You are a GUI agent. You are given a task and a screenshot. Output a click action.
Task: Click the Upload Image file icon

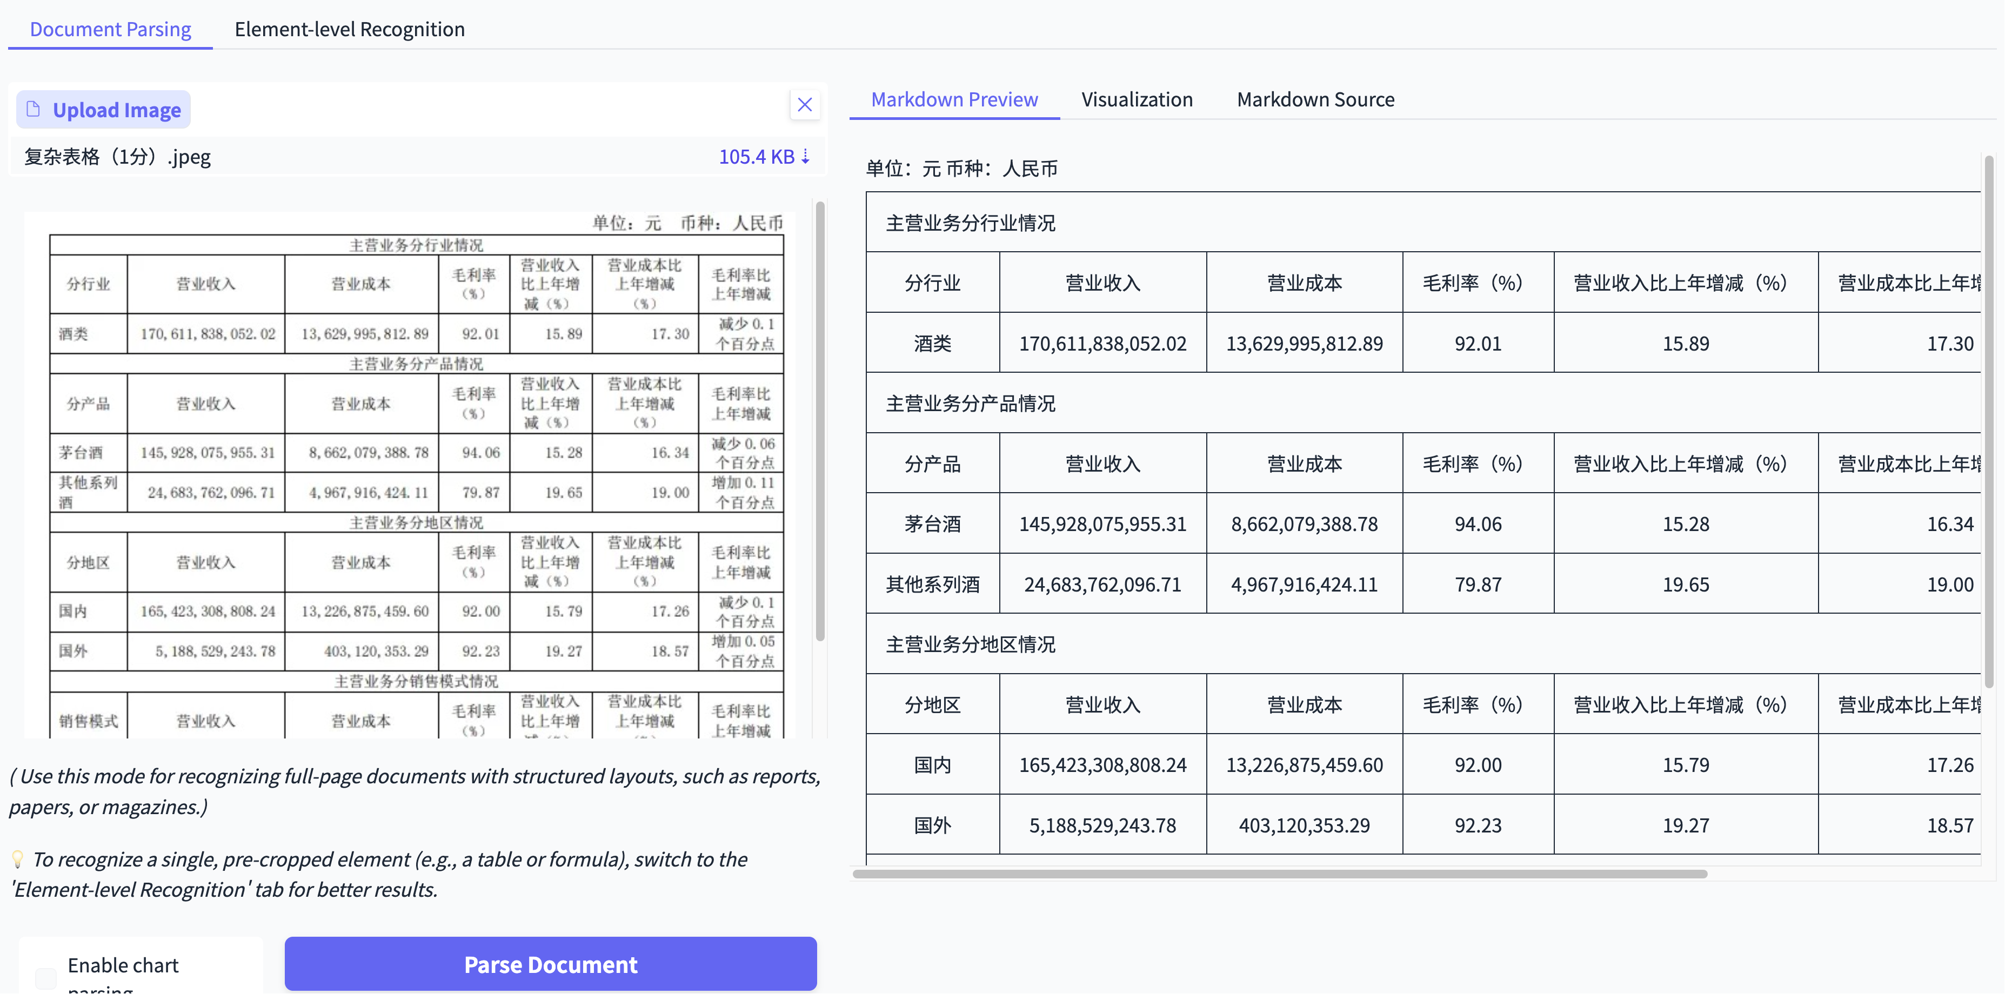34,109
